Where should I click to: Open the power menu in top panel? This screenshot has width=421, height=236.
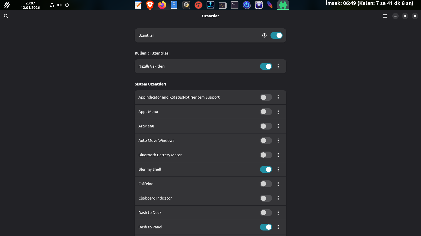pos(67,5)
